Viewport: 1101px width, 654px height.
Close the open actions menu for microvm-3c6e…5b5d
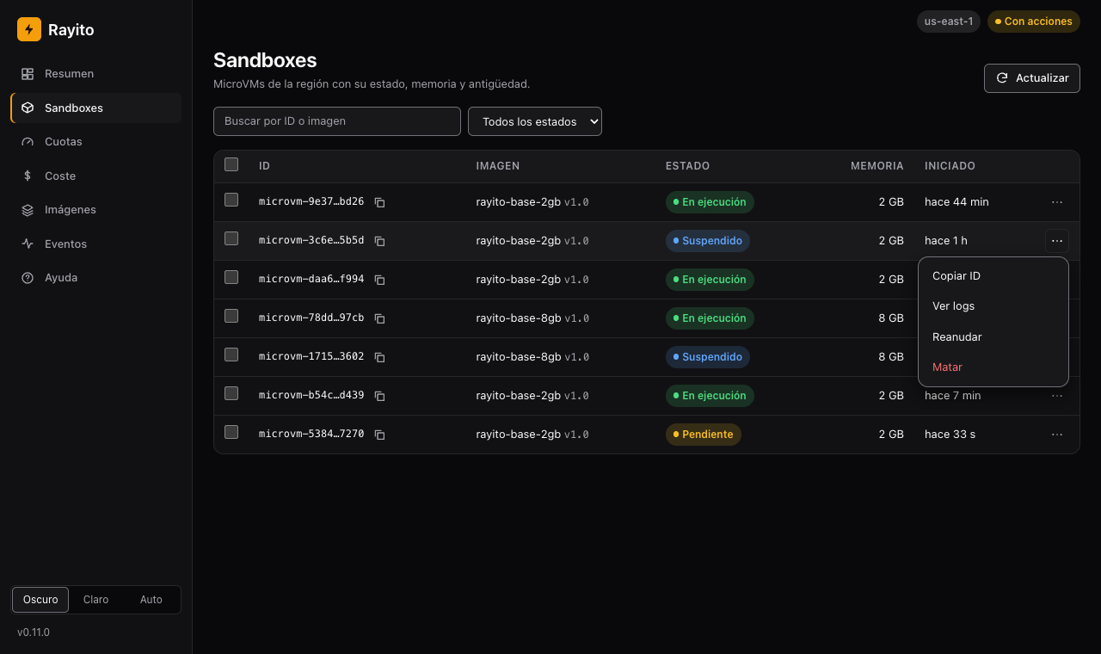click(1057, 241)
